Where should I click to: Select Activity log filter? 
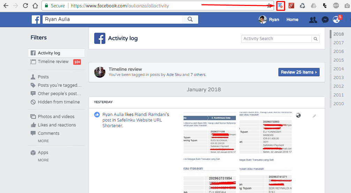[x=57, y=53]
